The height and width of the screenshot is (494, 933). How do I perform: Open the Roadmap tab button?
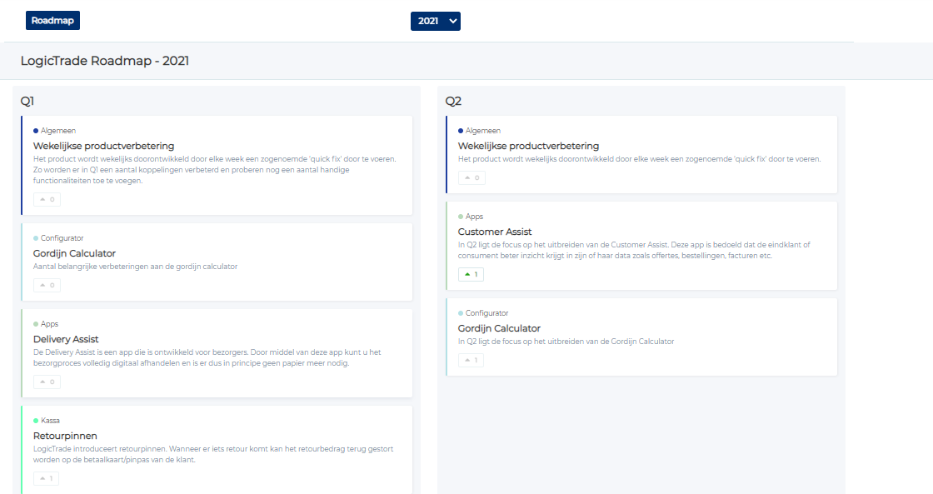[52, 21]
